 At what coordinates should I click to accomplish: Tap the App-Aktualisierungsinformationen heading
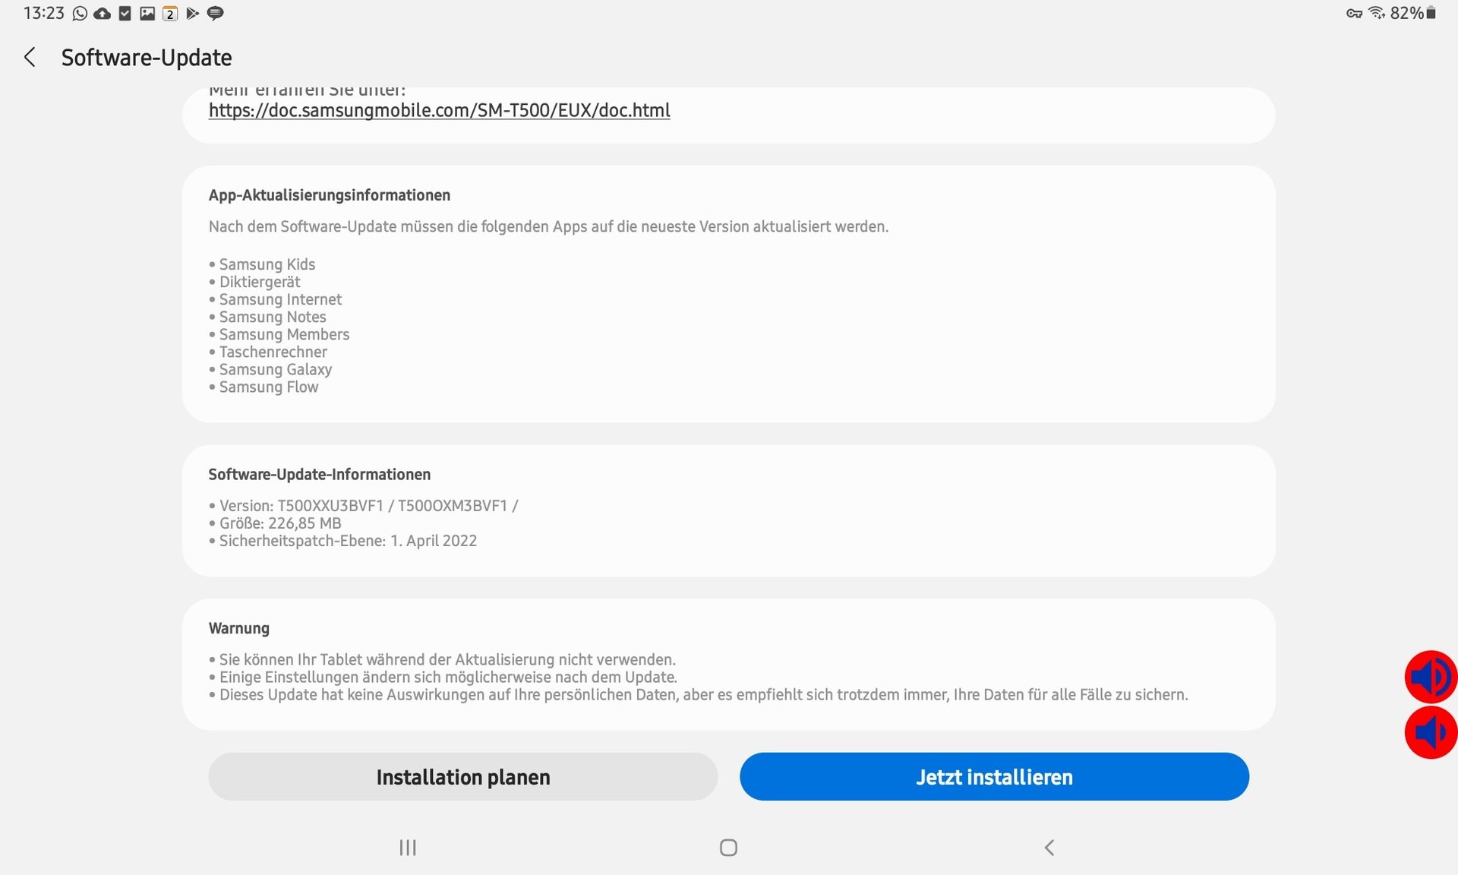330,195
